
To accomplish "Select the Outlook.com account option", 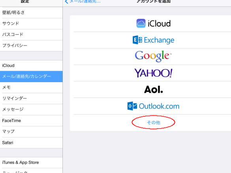I will (153, 106).
